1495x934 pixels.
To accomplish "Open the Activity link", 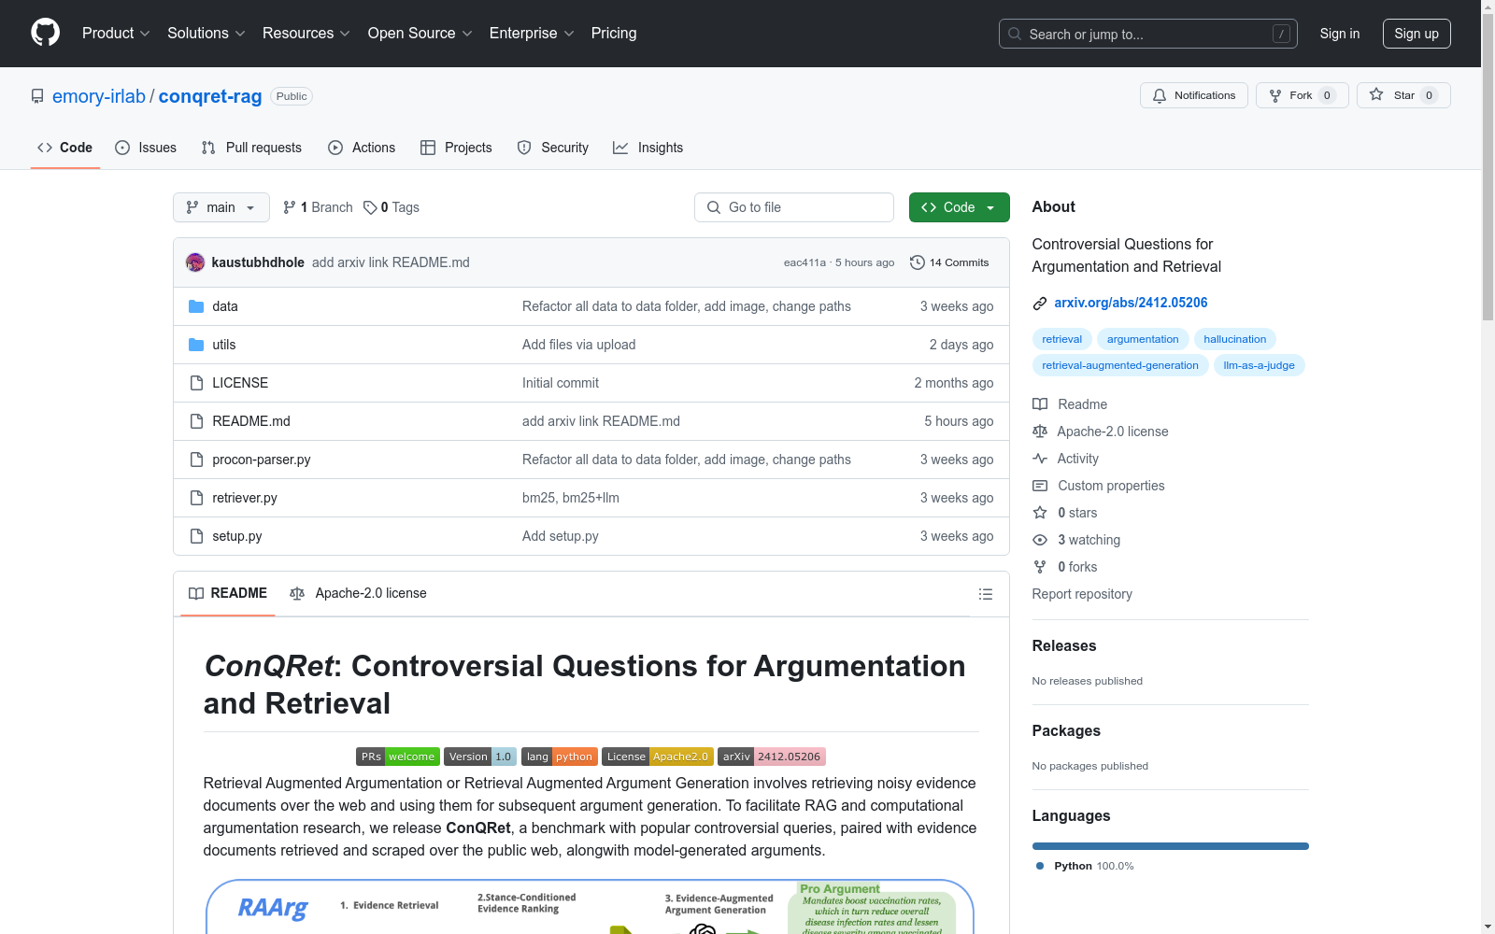I will (1066, 459).
